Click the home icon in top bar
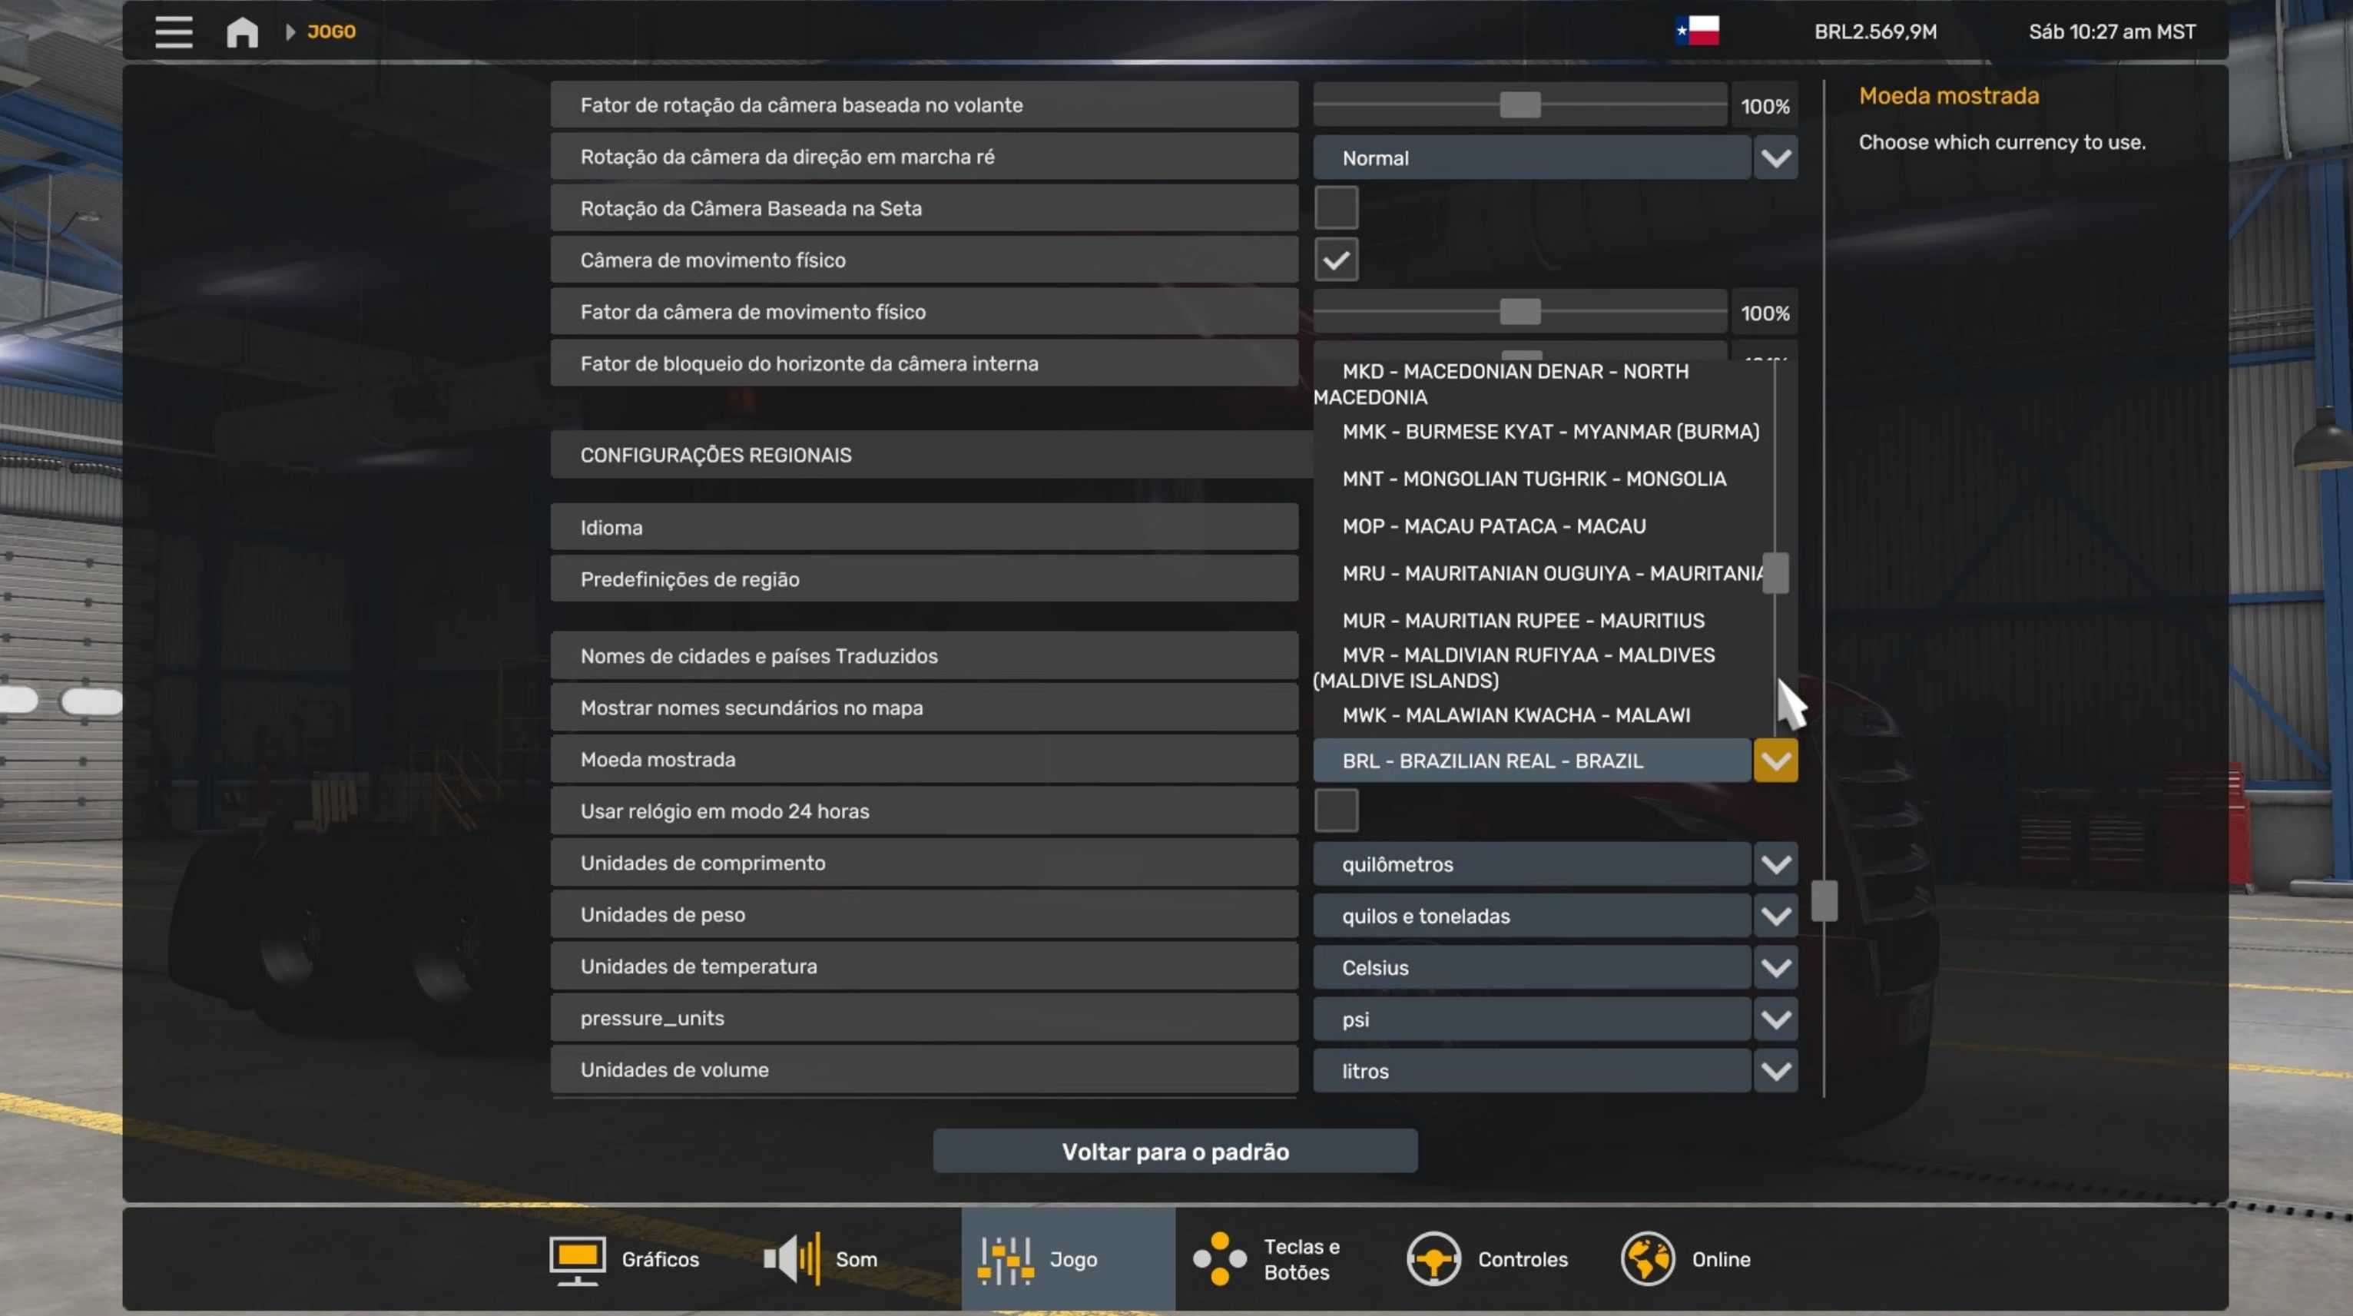The image size is (2353, 1316). [x=242, y=32]
